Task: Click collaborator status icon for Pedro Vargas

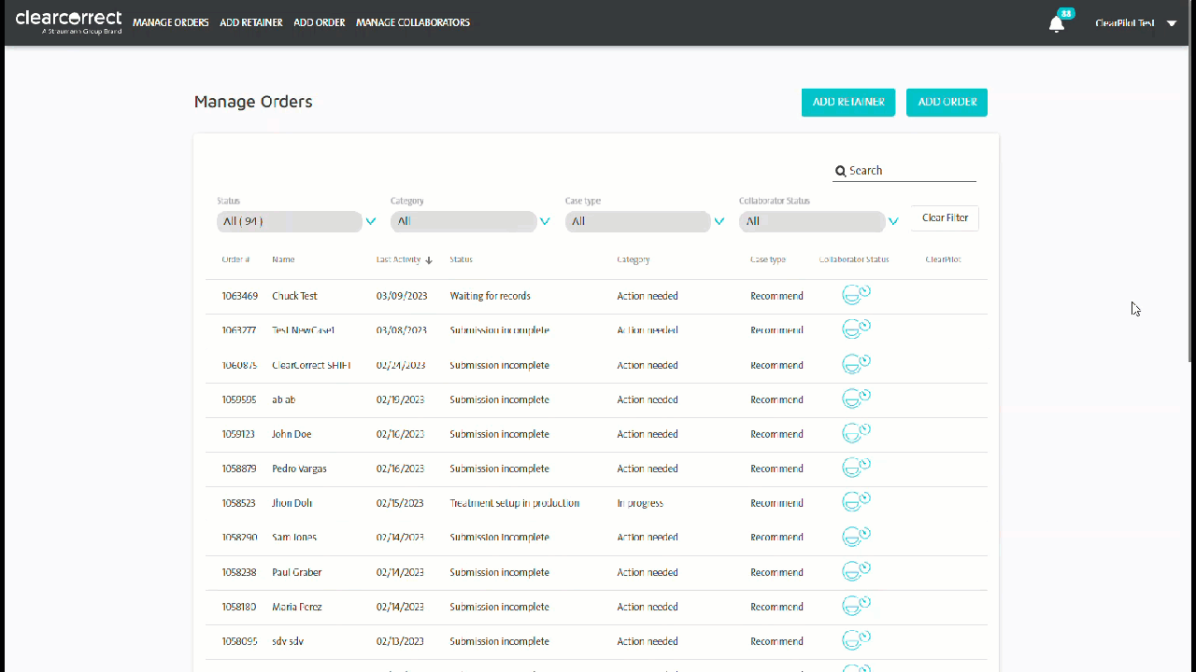Action: (856, 468)
